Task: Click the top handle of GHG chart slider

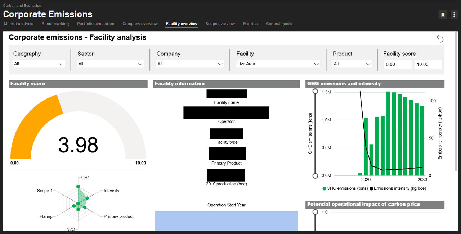Action: 315,91
